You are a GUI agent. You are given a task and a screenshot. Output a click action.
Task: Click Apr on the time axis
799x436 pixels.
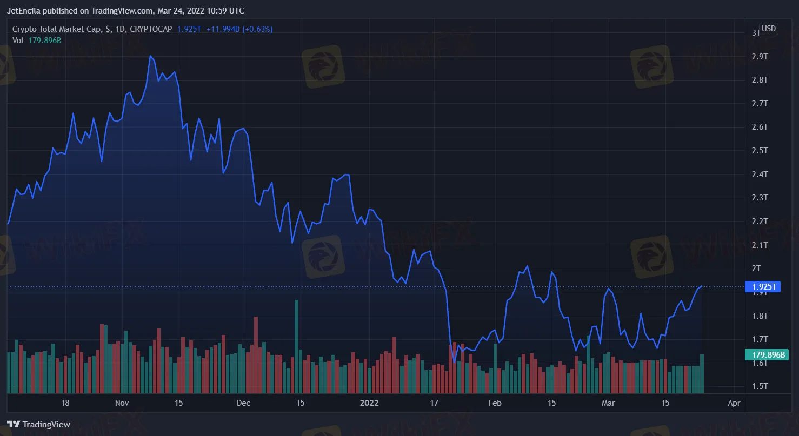734,403
